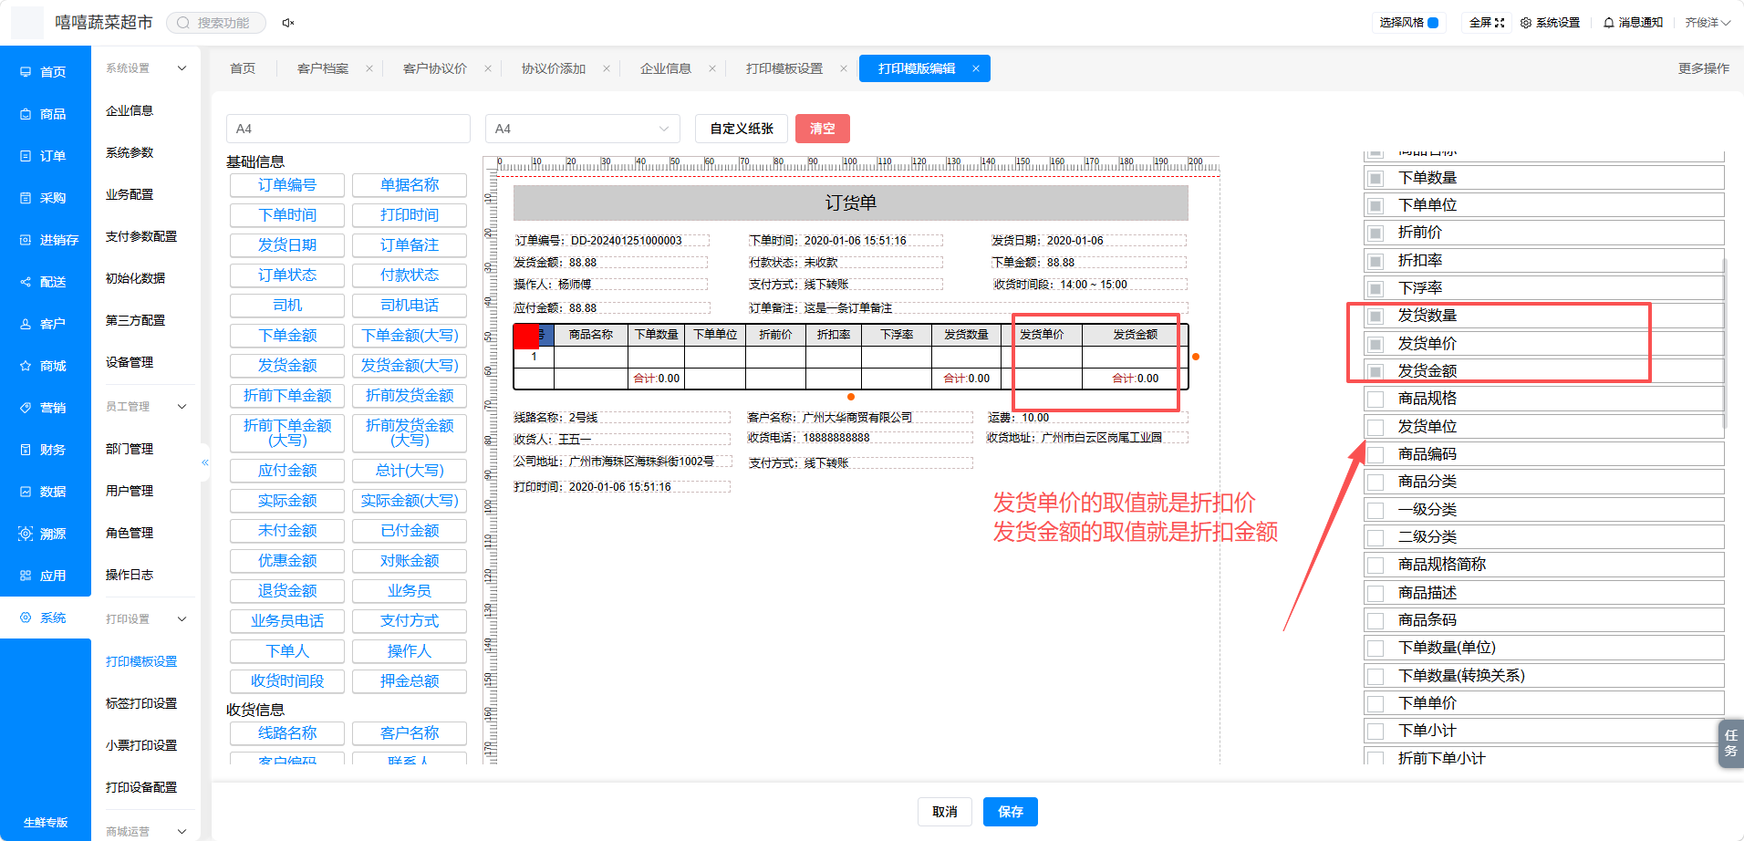
Task: Open the 商城 mall sidebar icon
Action: [26, 366]
